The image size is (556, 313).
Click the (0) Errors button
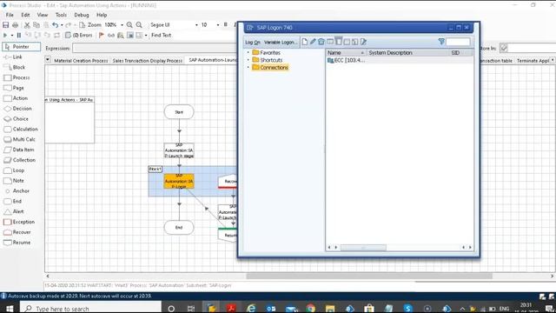(79, 35)
